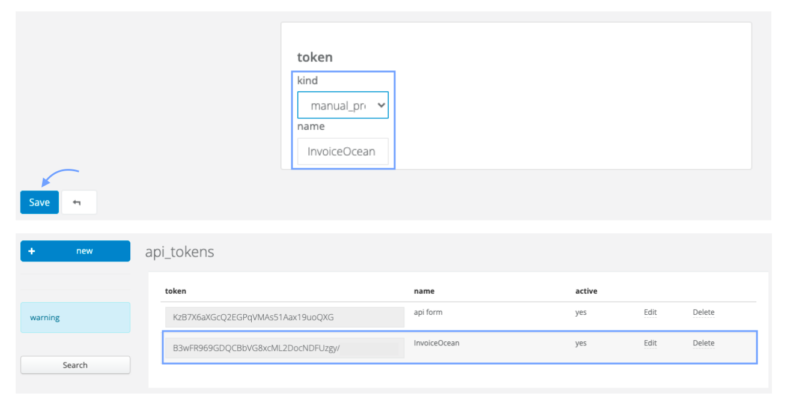787x417 pixels.
Task: Select the warning item in the sidebar
Action: (x=75, y=317)
